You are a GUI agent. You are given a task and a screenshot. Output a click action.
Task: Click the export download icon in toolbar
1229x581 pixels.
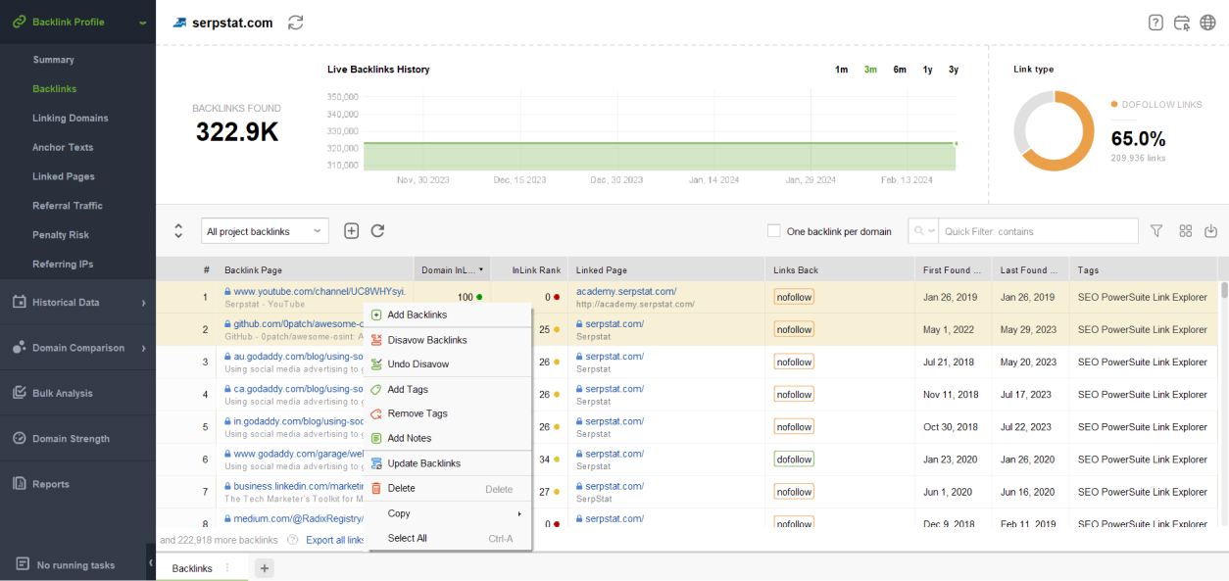click(1211, 231)
